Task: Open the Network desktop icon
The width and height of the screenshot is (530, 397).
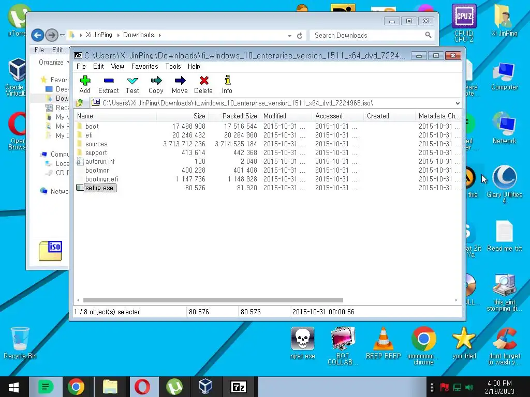Action: point(504,129)
